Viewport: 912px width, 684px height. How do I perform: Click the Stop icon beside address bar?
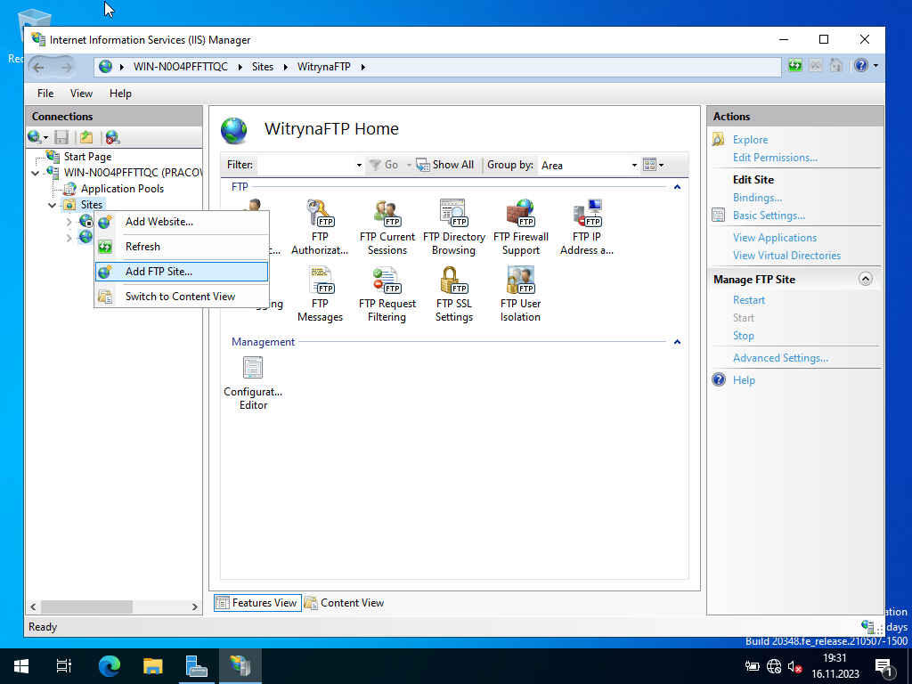click(816, 66)
